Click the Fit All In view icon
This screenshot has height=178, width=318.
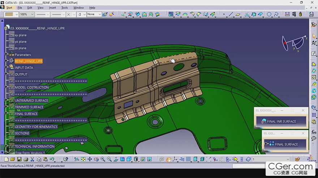click(x=83, y=159)
